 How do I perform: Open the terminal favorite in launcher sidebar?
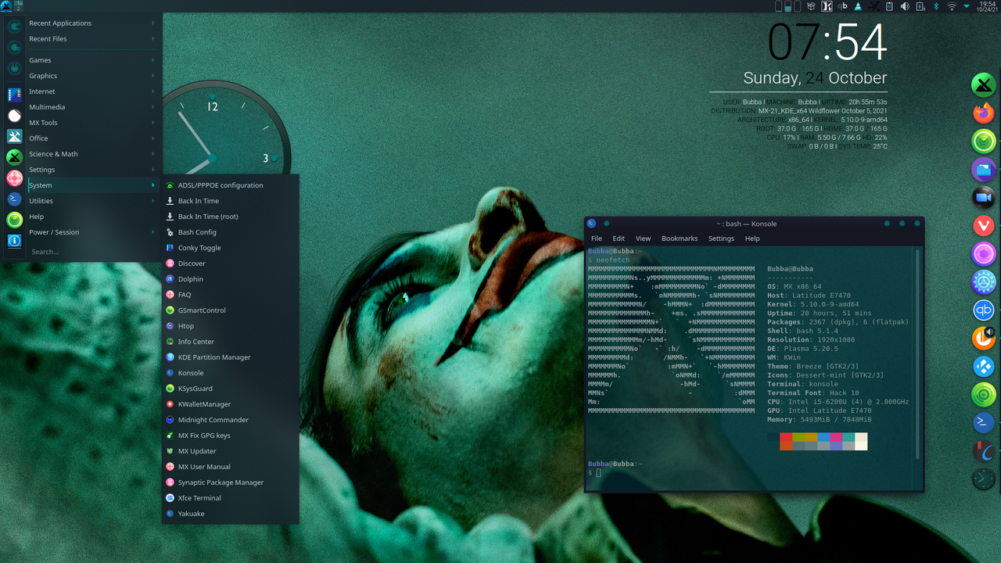[x=14, y=199]
